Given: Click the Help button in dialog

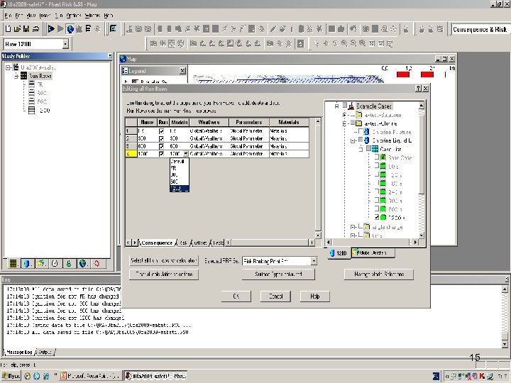Looking at the screenshot, I should click(315, 296).
